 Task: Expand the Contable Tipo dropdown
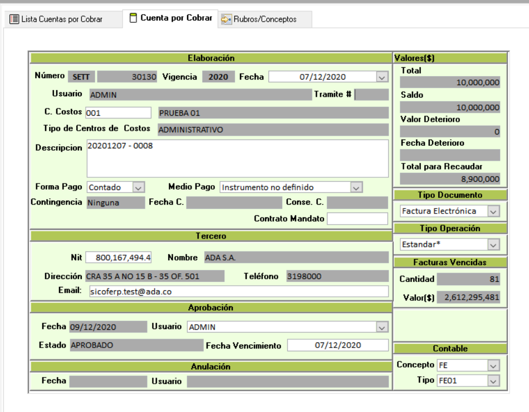(x=493, y=381)
